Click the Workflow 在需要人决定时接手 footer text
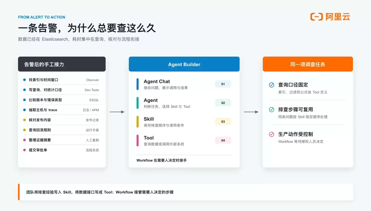The height and width of the screenshot is (211, 371). (x=162, y=160)
